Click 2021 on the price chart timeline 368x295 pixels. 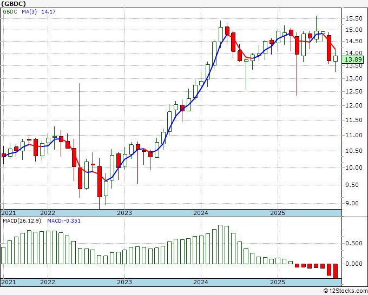9,213
